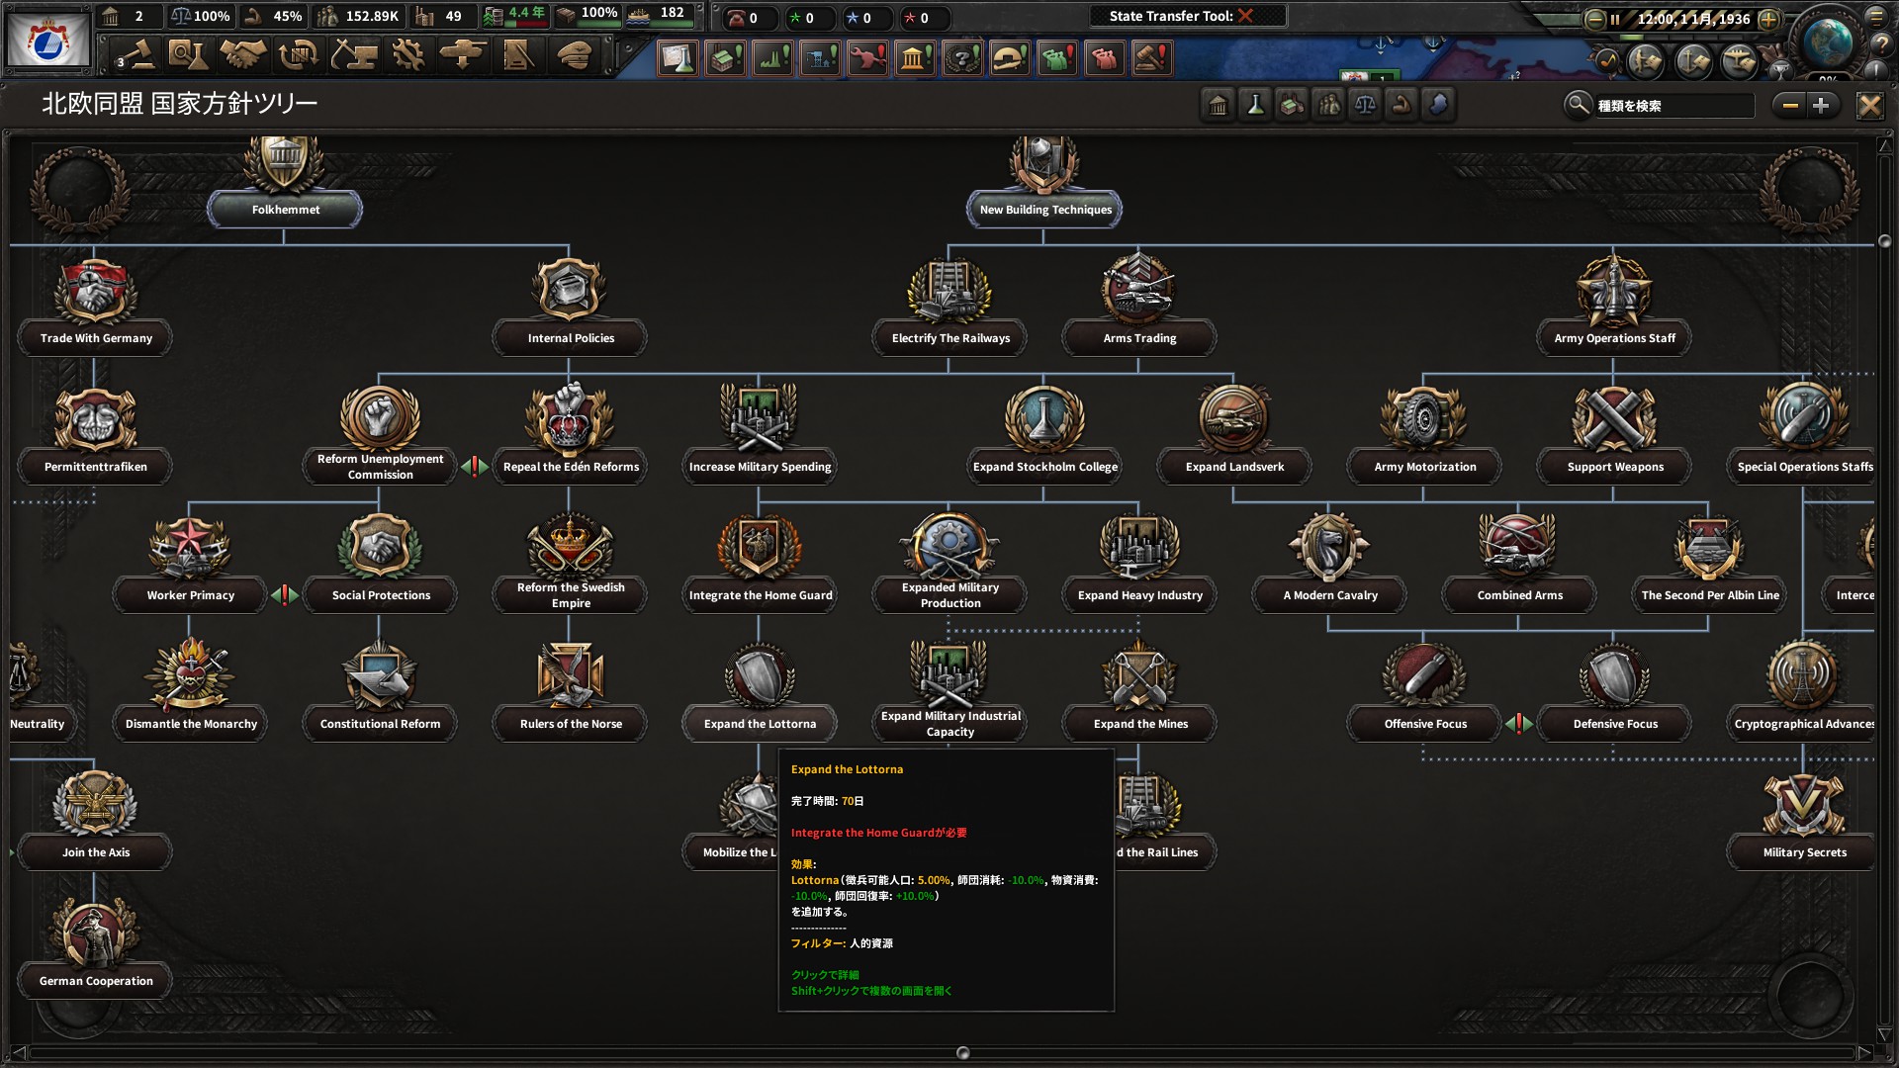Open the army ledger soldier icon
This screenshot has height=1068, width=1899.
tap(1646, 61)
